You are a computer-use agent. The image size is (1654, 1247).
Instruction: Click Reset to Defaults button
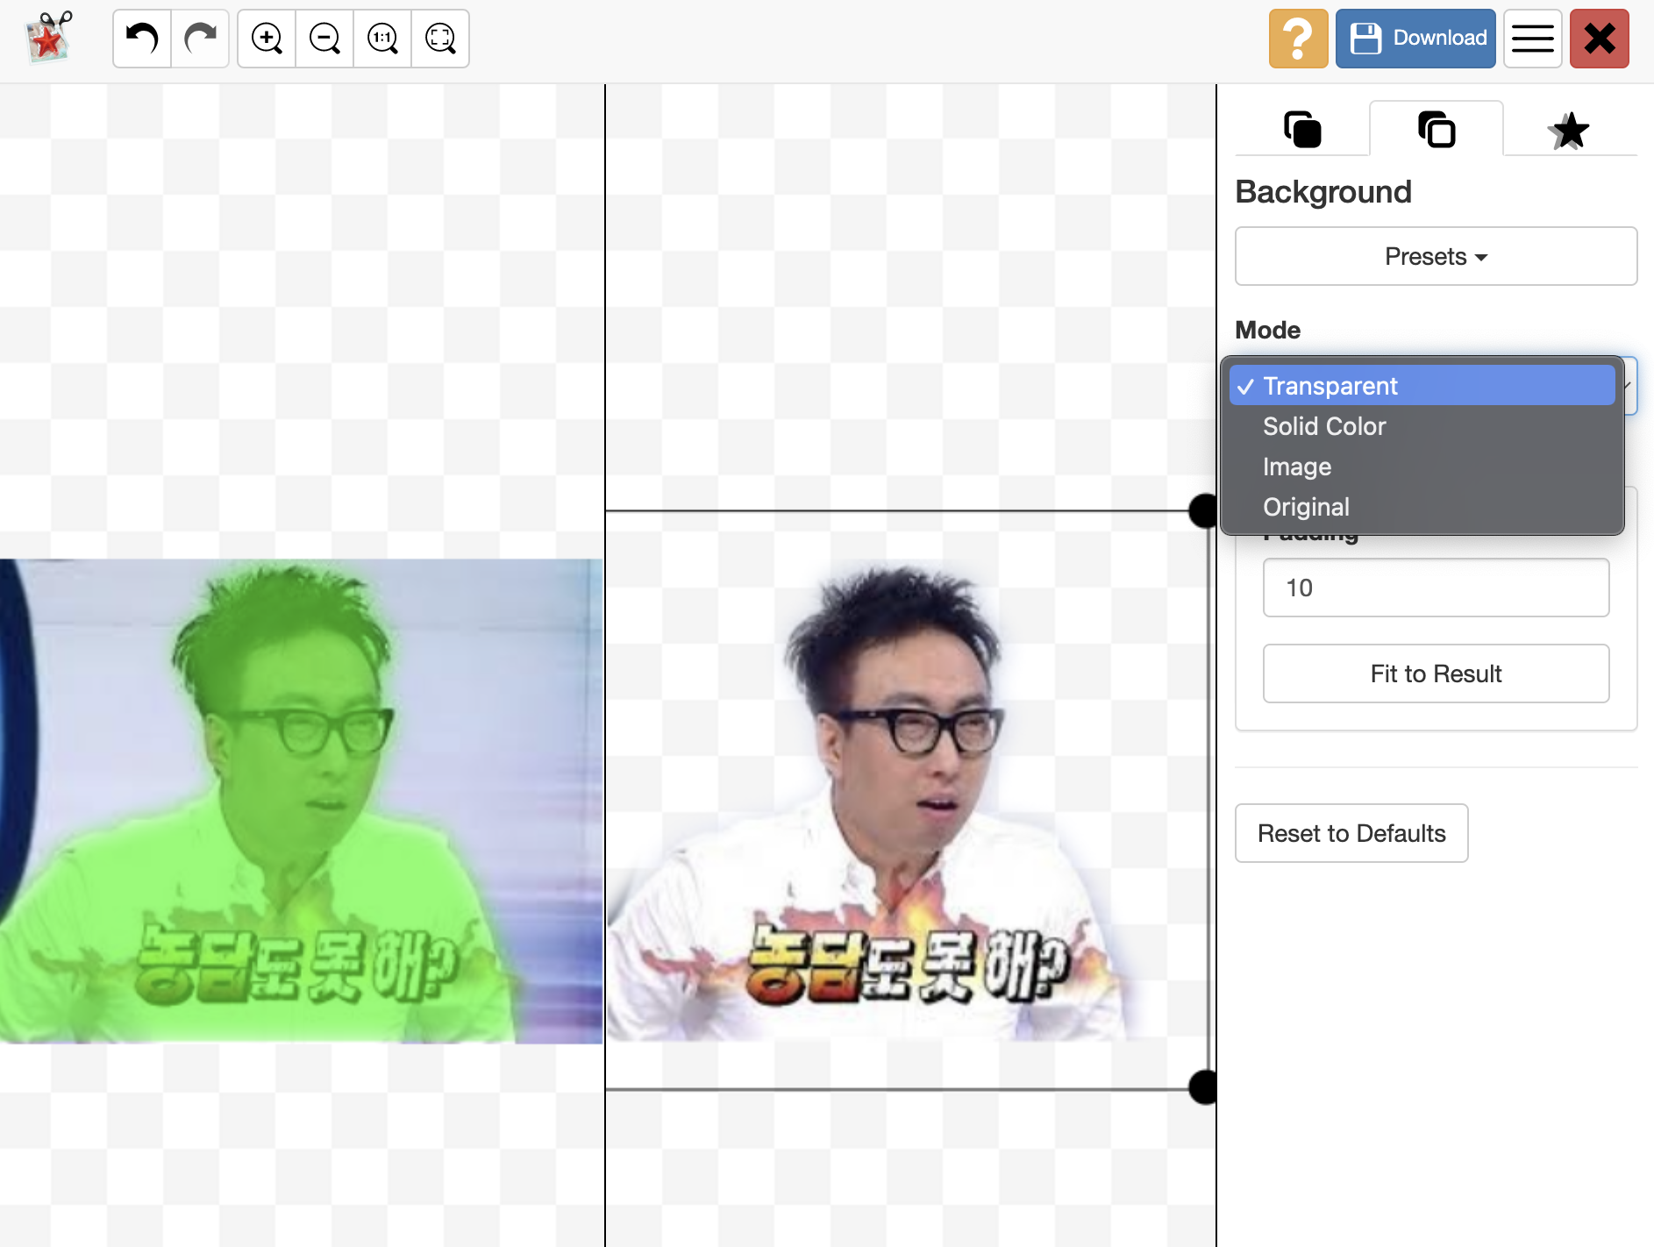pyautogui.click(x=1351, y=833)
